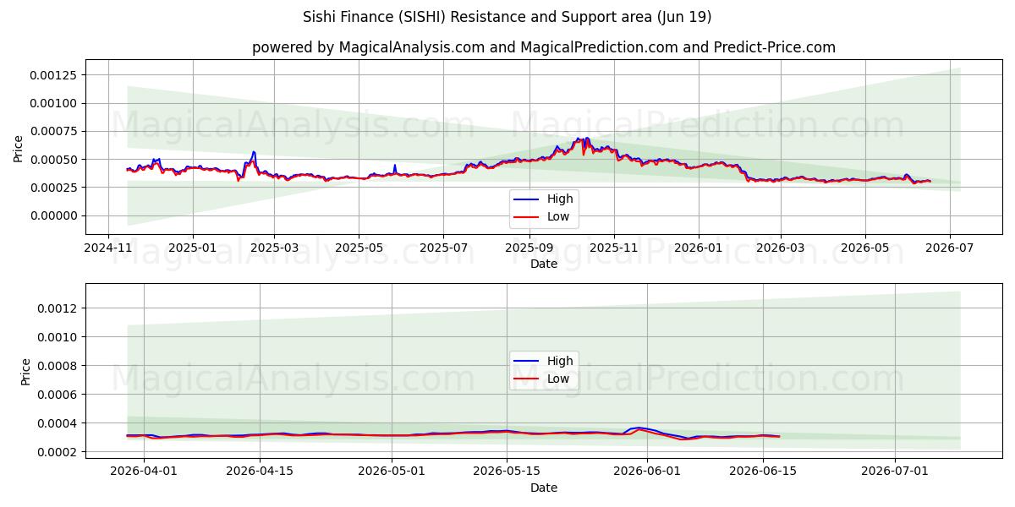1015x507 pixels.
Task: Click the '2026-05-15' x-axis date label
Action: click(x=507, y=472)
